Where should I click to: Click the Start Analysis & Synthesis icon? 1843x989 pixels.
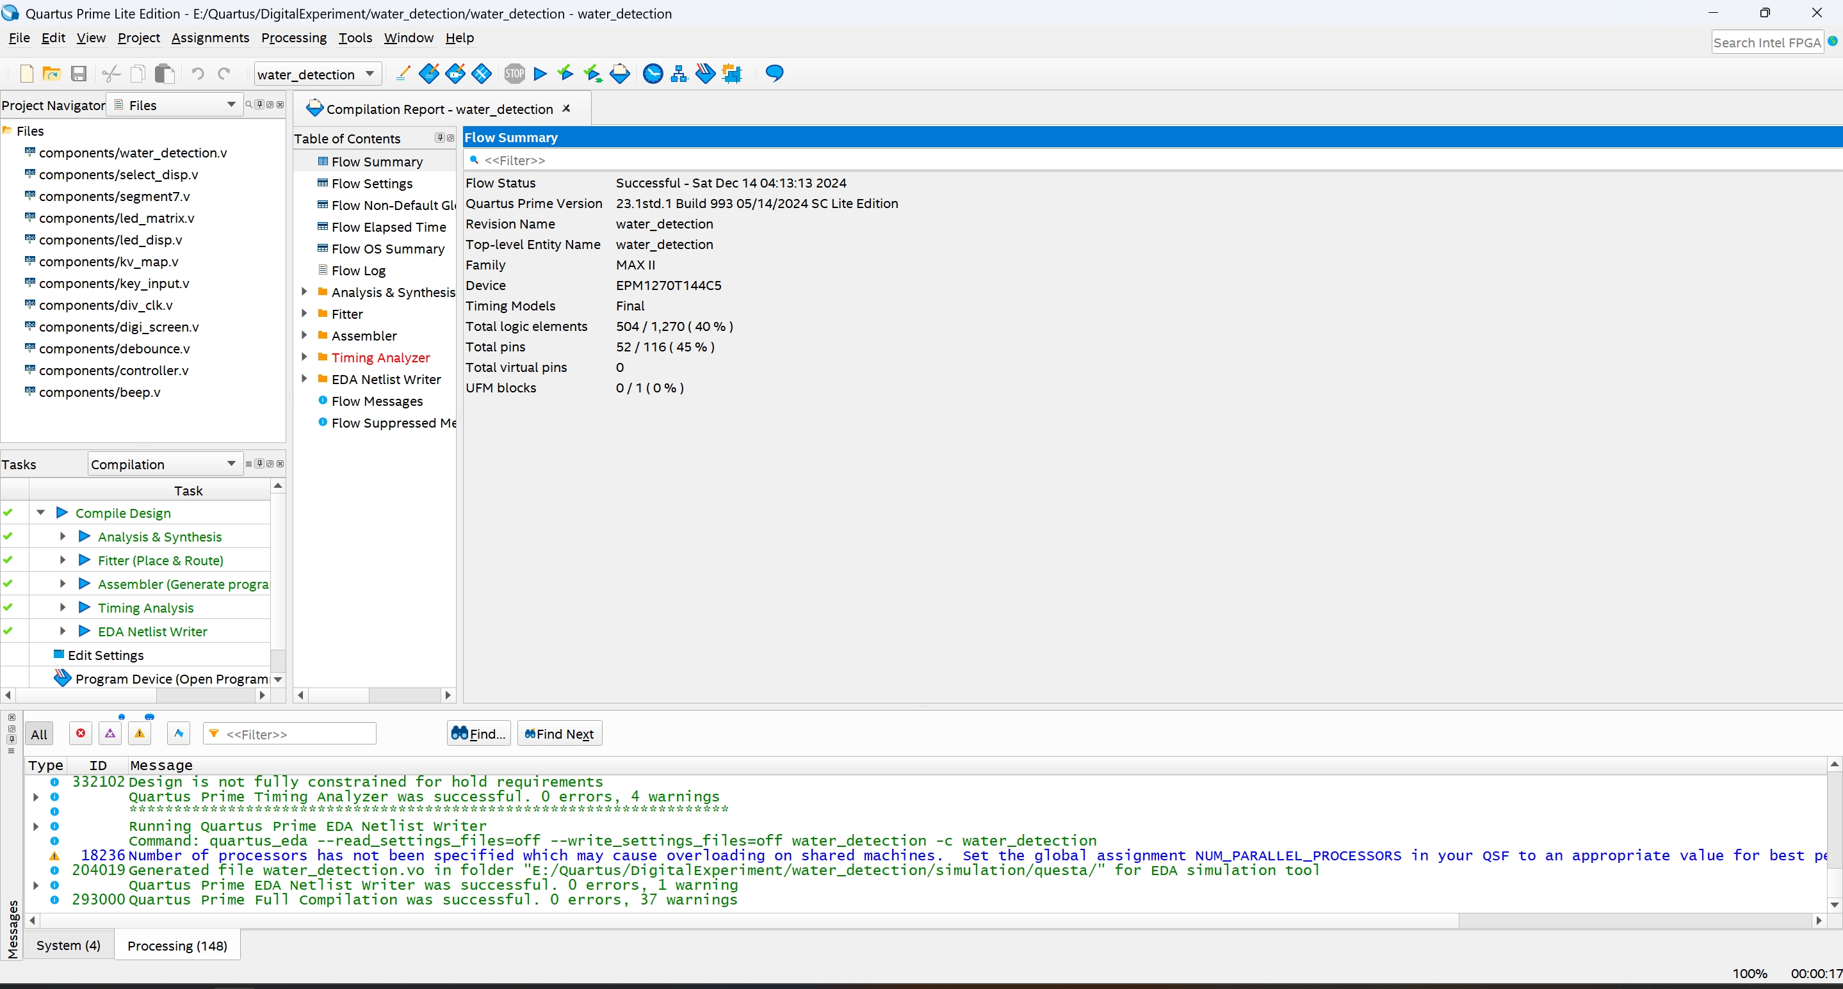pyautogui.click(x=566, y=74)
